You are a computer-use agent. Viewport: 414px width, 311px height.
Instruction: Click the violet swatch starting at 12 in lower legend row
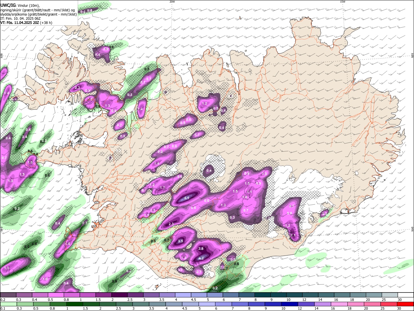tap(306, 304)
